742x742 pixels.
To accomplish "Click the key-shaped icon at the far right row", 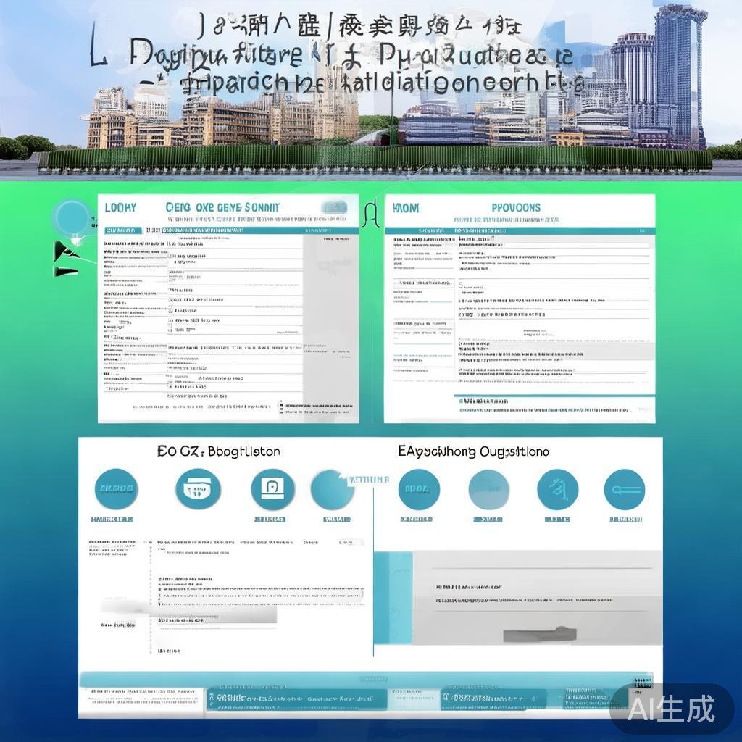I will [626, 489].
